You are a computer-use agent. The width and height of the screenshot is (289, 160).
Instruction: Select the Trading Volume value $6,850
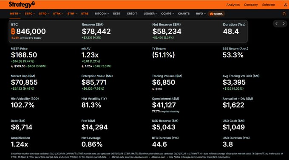(164, 82)
